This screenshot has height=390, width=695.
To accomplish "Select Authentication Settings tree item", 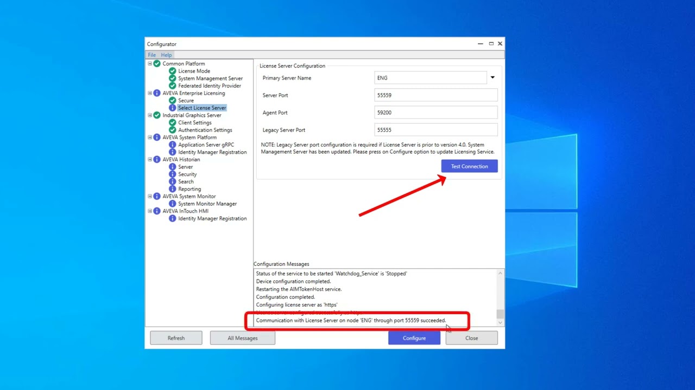I will pos(205,130).
